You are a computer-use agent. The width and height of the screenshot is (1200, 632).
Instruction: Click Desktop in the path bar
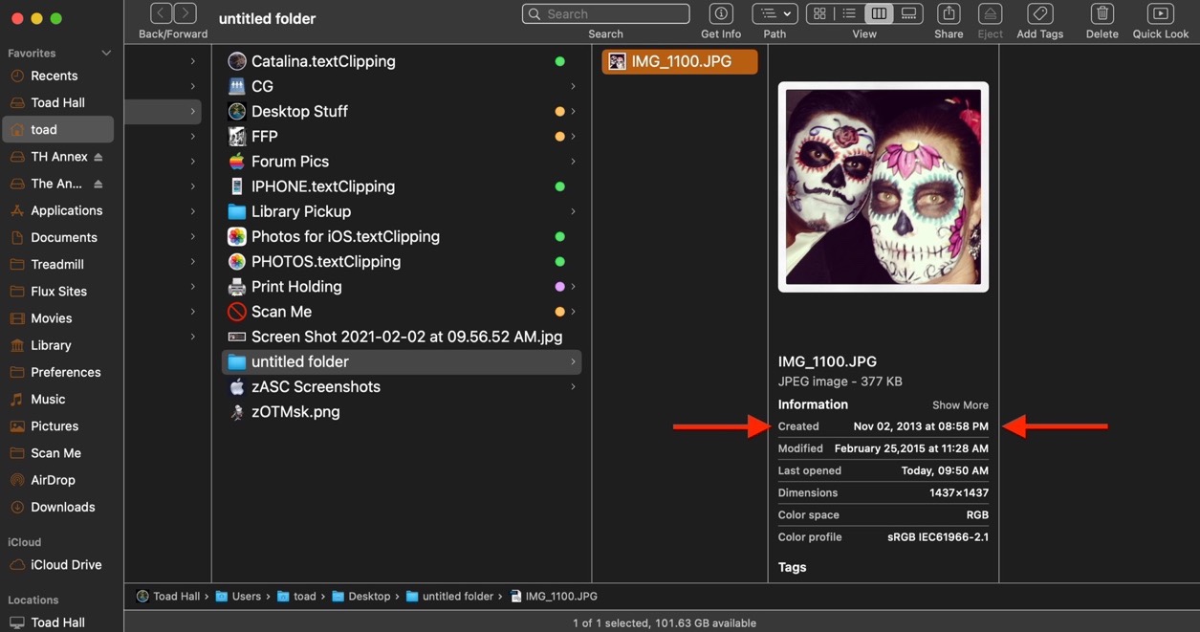coord(361,596)
